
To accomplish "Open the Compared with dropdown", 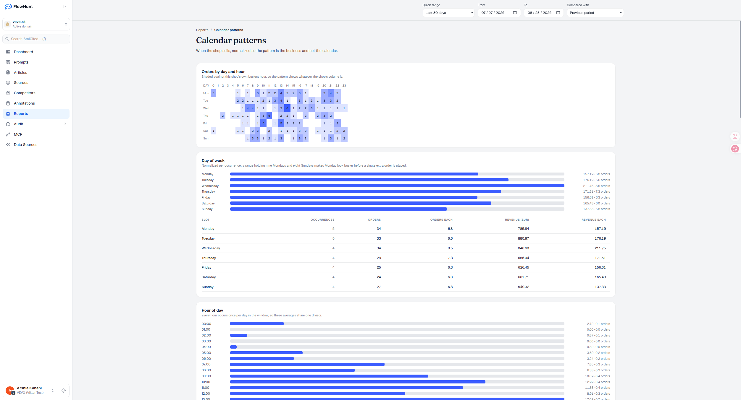I will pyautogui.click(x=595, y=13).
